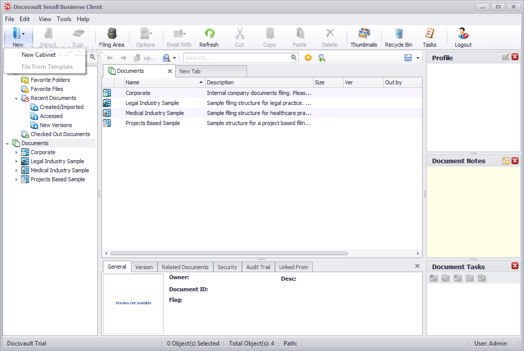The height and width of the screenshot is (351, 524).
Task: Close the document details pane
Action: coord(417,266)
